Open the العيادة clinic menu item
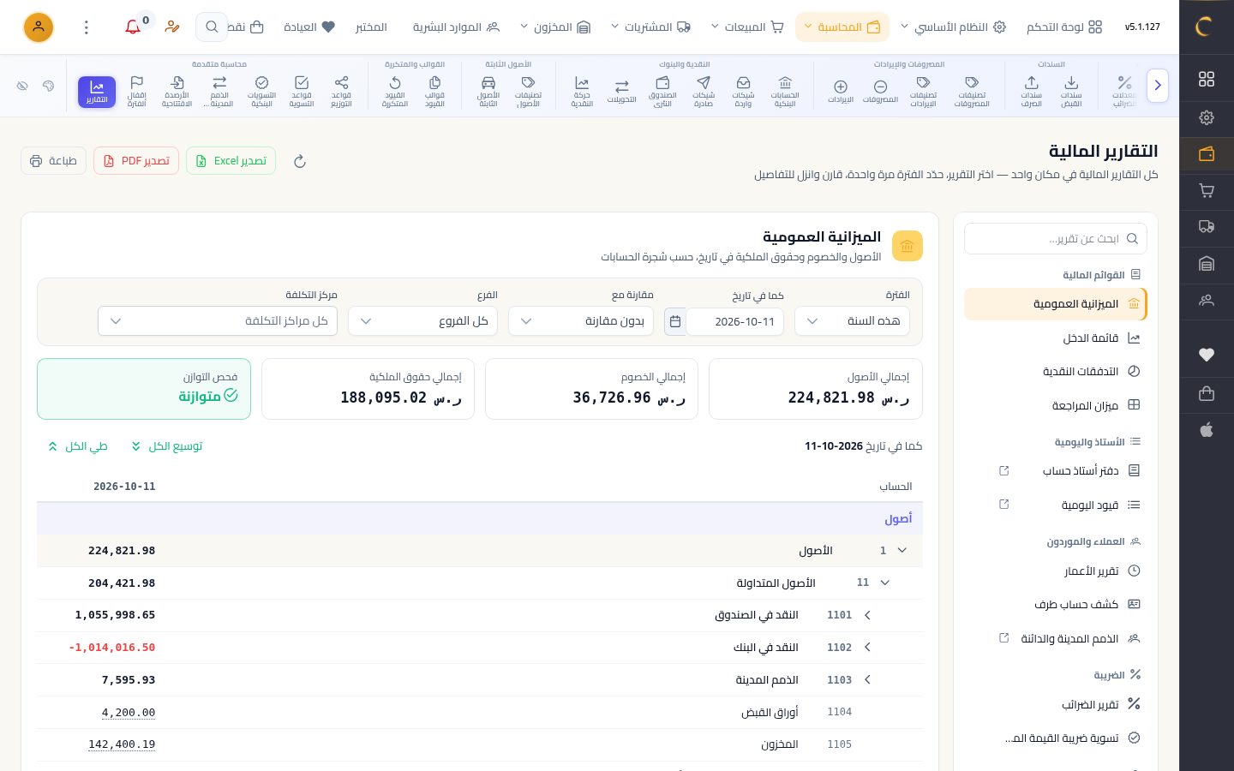 coord(309,27)
